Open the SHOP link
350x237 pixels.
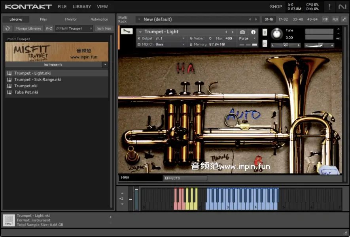pyautogui.click(x=276, y=7)
